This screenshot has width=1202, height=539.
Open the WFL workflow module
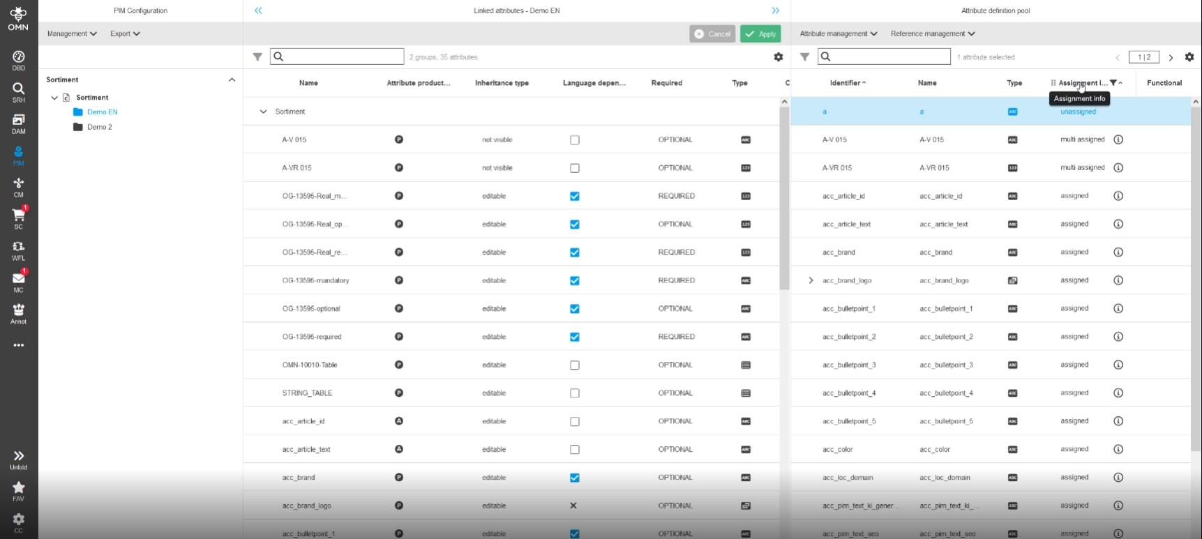[18, 250]
